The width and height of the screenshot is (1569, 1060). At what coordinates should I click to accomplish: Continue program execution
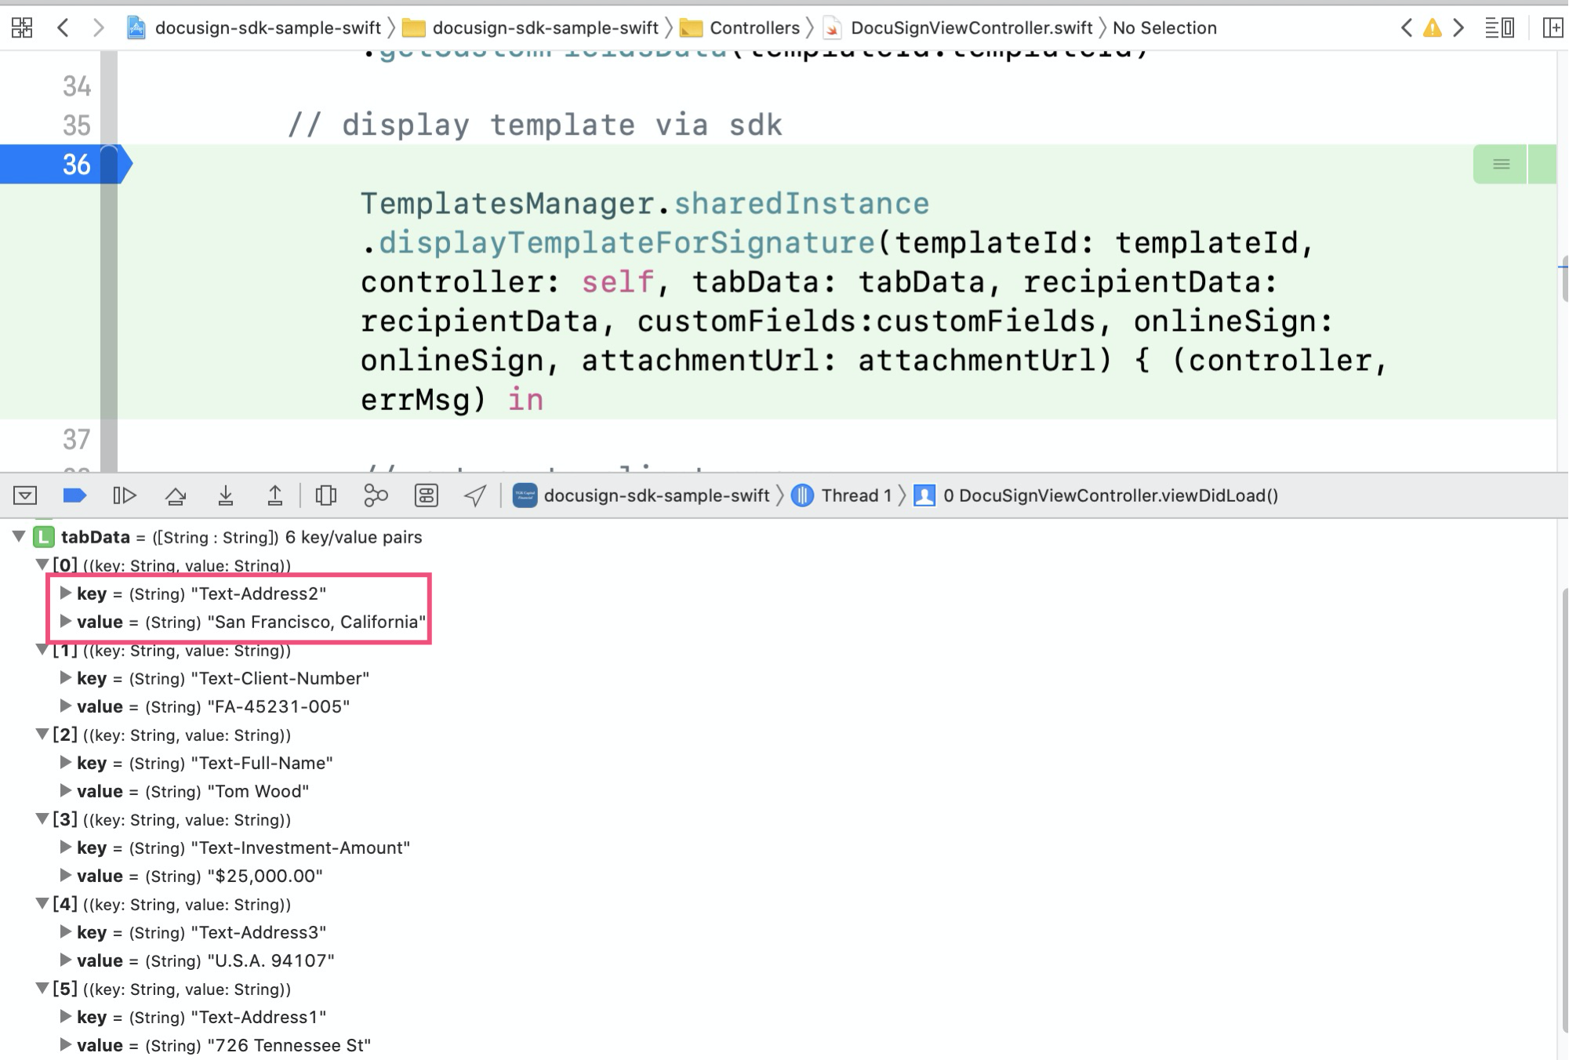[x=125, y=496]
